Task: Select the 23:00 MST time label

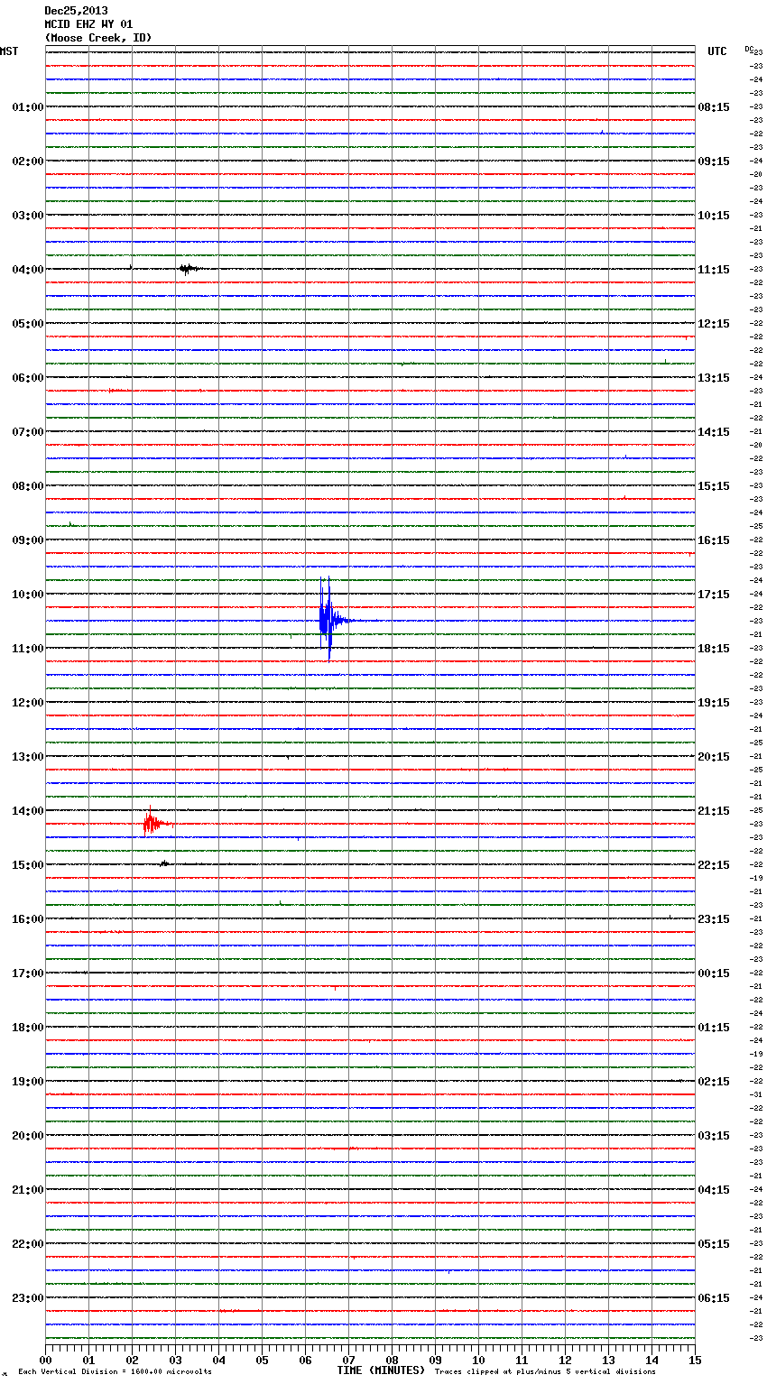Action: pos(27,1298)
